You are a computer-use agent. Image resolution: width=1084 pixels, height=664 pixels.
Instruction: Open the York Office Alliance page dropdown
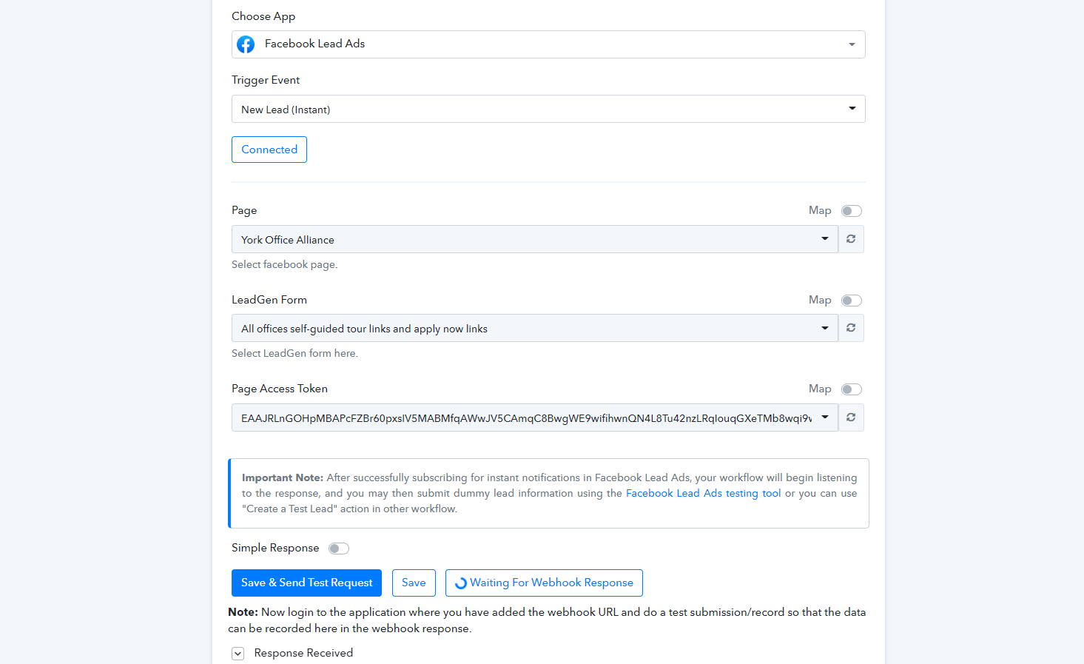pyautogui.click(x=535, y=239)
